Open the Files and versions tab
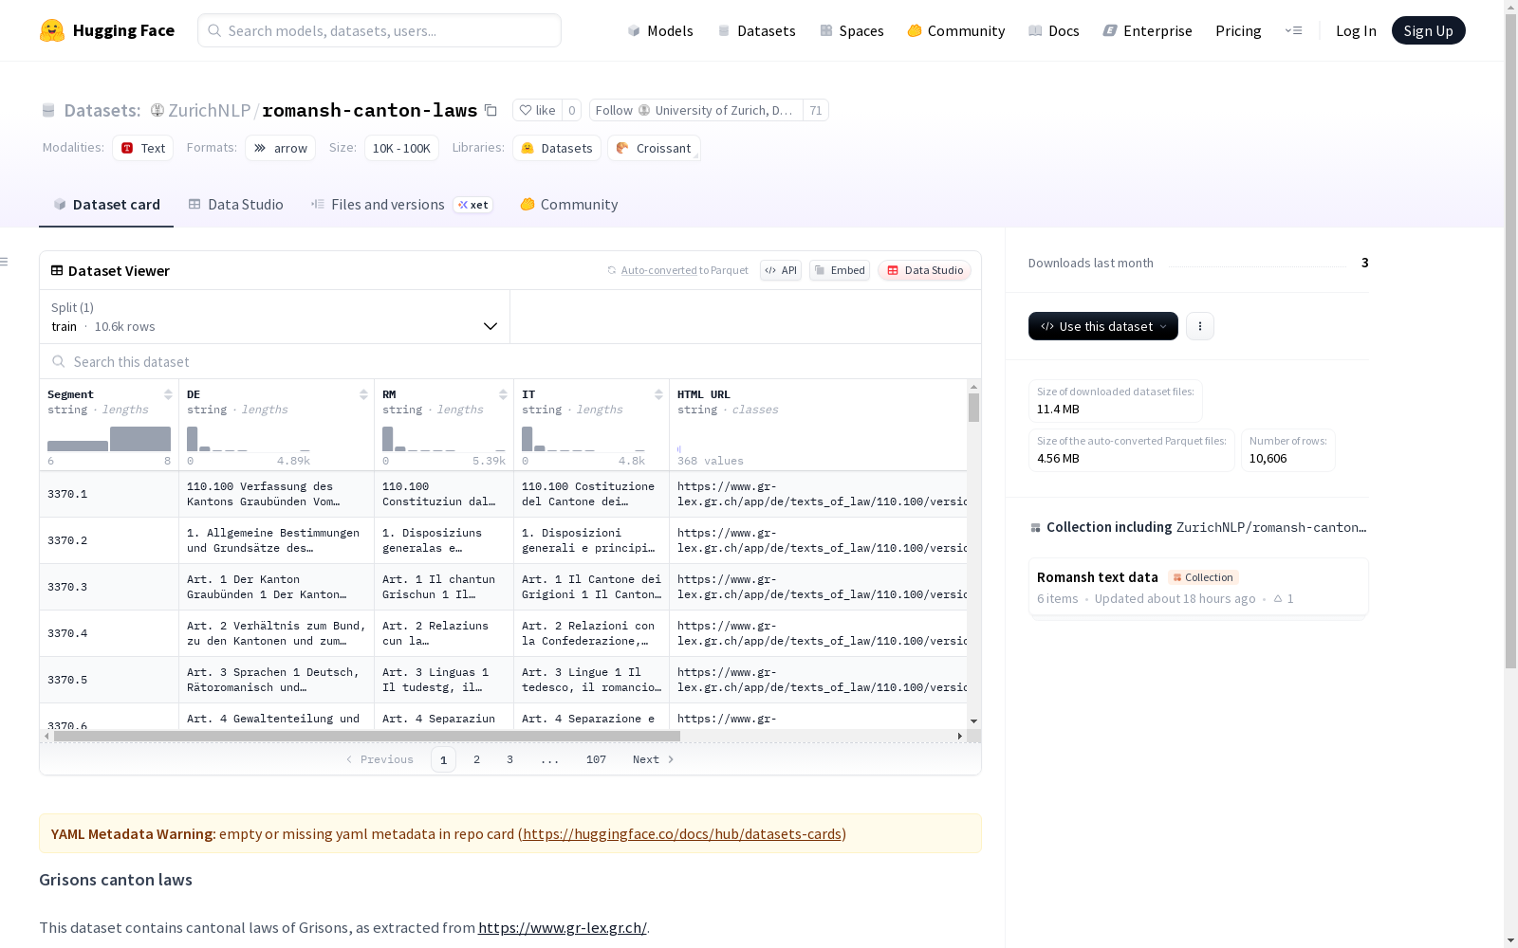 (x=401, y=205)
